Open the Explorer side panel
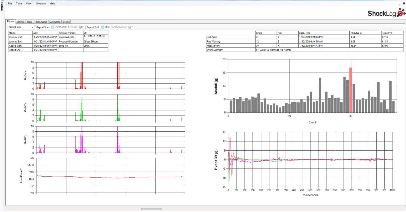406x212 pixels. tap(2, 7)
